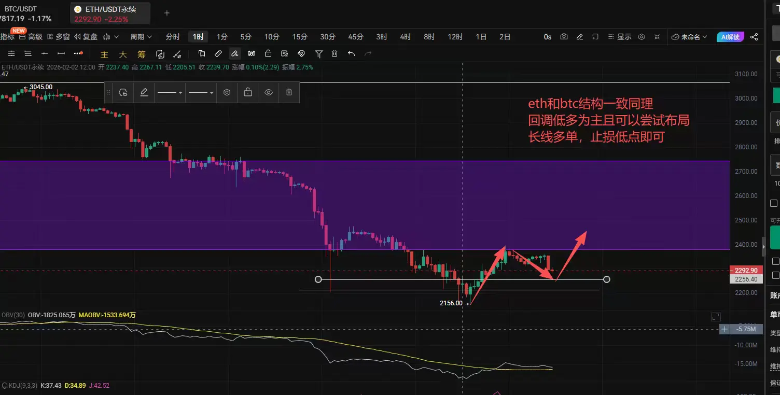Click the gold 筹 chip distribution button
This screenshot has height=395, width=780.
pos(142,54)
